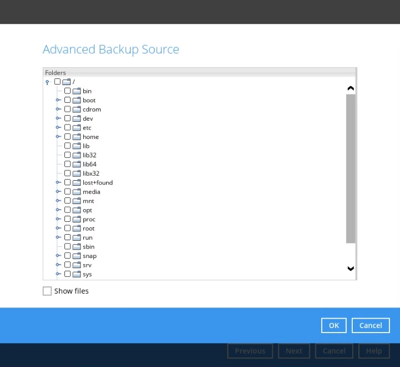Click the run folder icon

[77, 237]
